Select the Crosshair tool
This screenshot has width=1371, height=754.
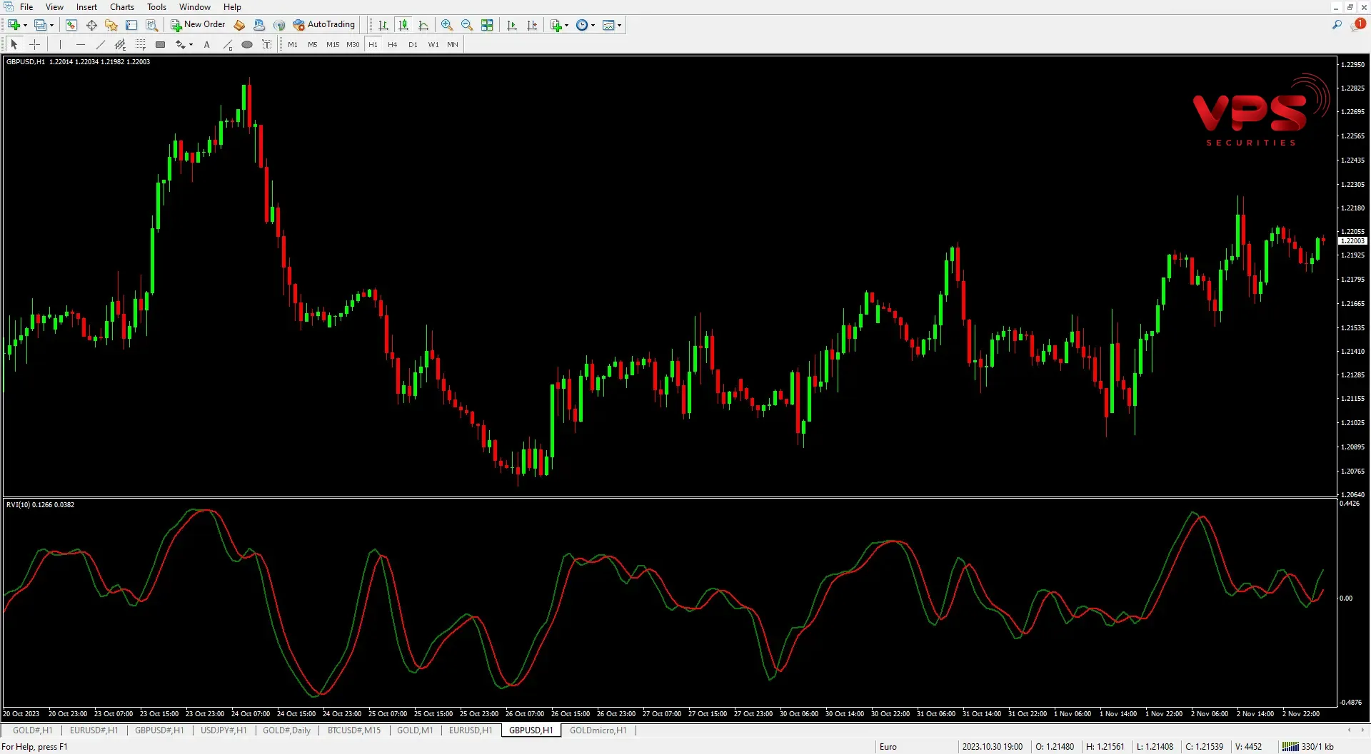[34, 44]
